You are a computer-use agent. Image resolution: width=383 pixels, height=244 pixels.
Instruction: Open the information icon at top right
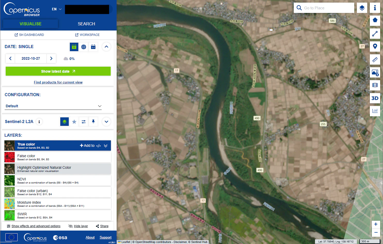pyautogui.click(x=375, y=8)
